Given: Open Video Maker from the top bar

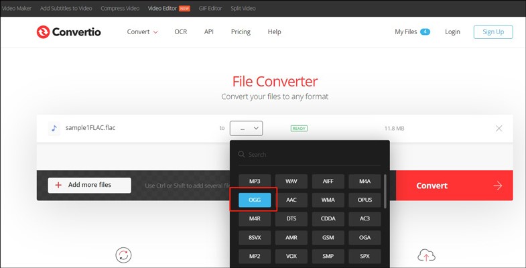Looking at the screenshot, I should (17, 9).
